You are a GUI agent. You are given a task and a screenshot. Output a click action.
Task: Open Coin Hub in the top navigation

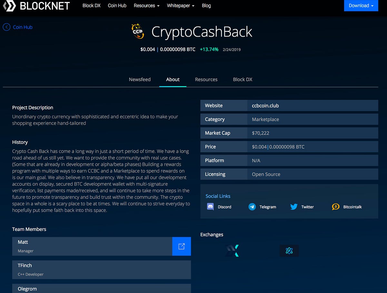(117, 5)
